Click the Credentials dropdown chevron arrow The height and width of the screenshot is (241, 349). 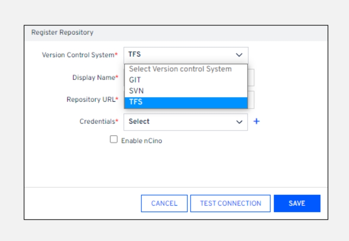coord(239,122)
